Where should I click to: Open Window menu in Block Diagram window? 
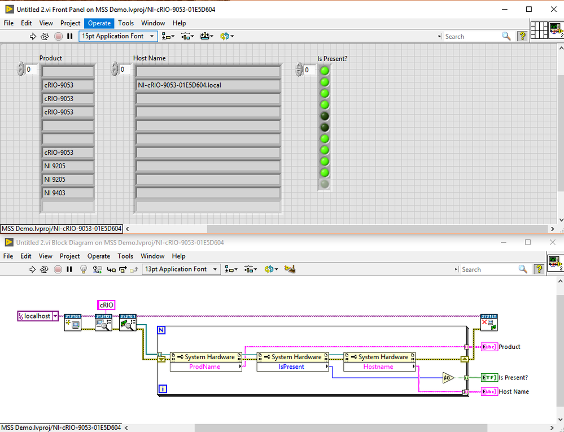(152, 256)
